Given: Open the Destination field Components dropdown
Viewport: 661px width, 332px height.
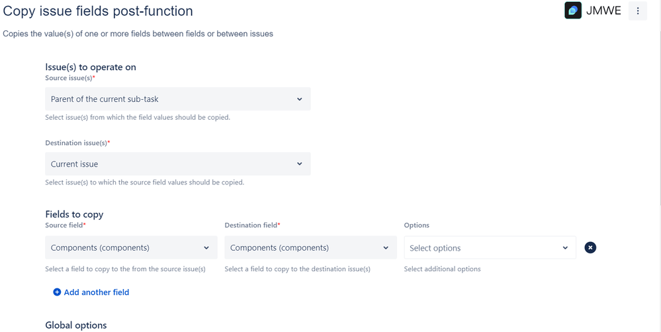Looking at the screenshot, I should (310, 248).
